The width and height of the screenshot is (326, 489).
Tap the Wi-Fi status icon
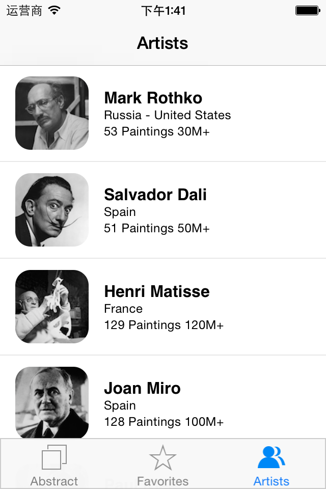[x=55, y=10]
